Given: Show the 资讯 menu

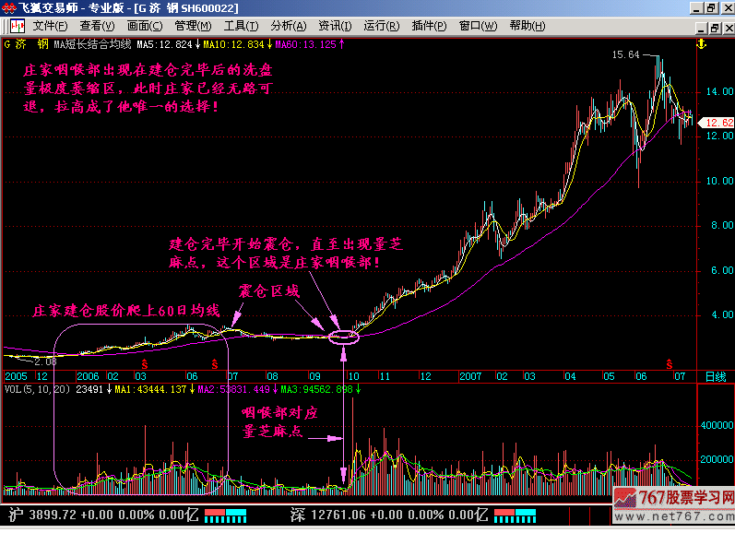Looking at the screenshot, I should click(x=336, y=25).
